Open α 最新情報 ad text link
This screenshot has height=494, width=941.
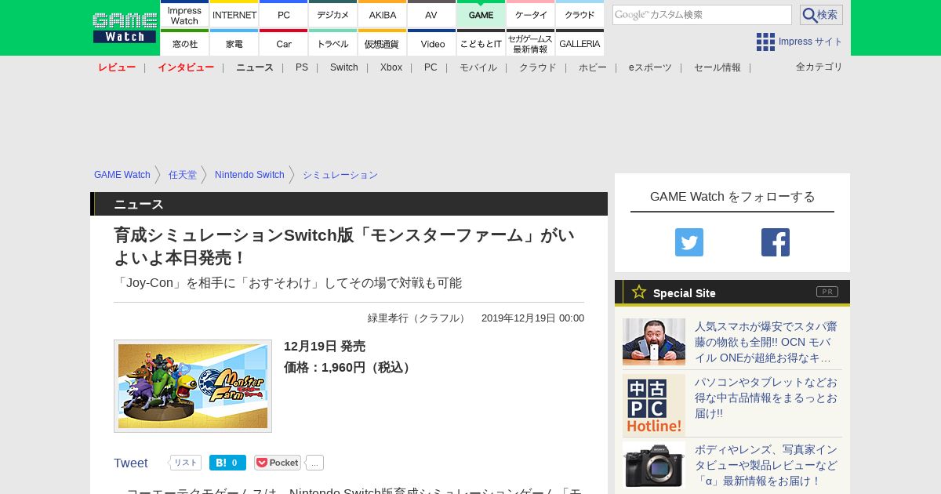point(765,465)
